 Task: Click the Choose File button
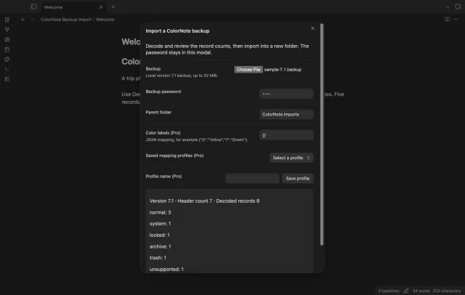tap(248, 69)
